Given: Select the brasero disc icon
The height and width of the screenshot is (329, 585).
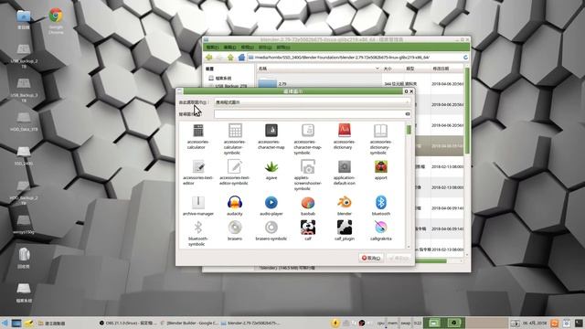Looking at the screenshot, I should click(235, 228).
